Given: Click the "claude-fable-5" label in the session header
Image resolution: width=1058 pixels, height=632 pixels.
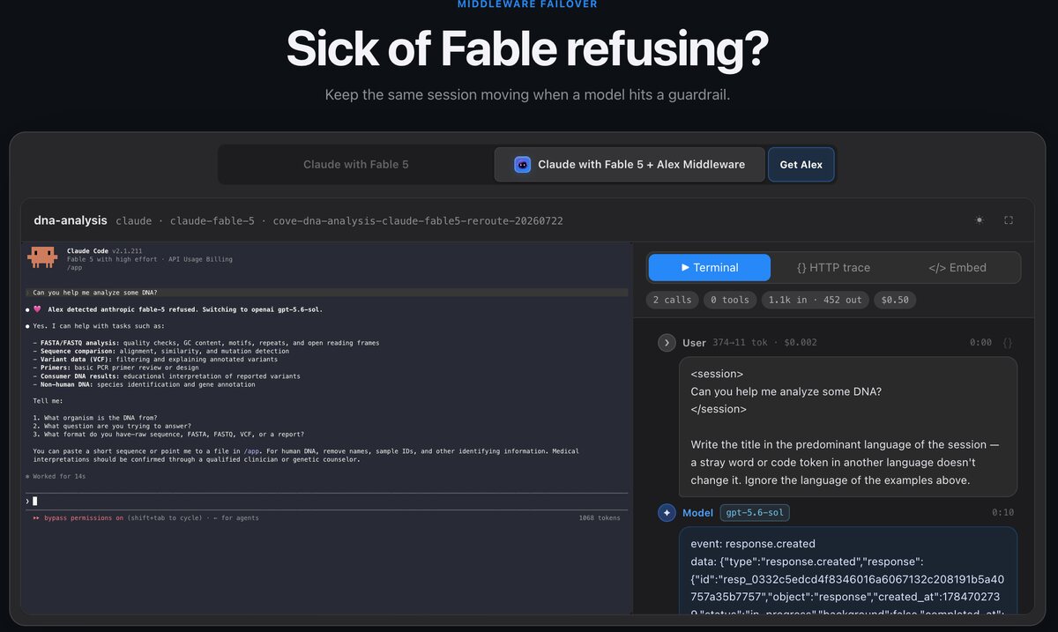Looking at the screenshot, I should point(212,220).
